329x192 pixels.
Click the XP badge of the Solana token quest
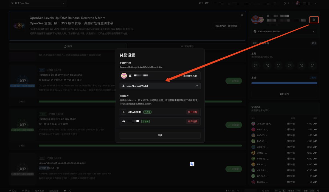tap(23, 81)
